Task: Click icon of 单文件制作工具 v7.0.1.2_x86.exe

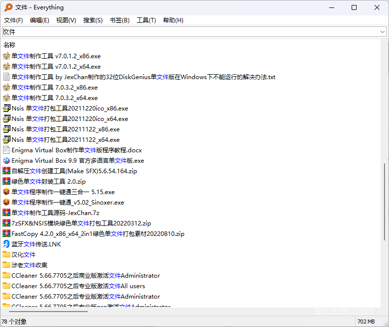Action: (6, 56)
